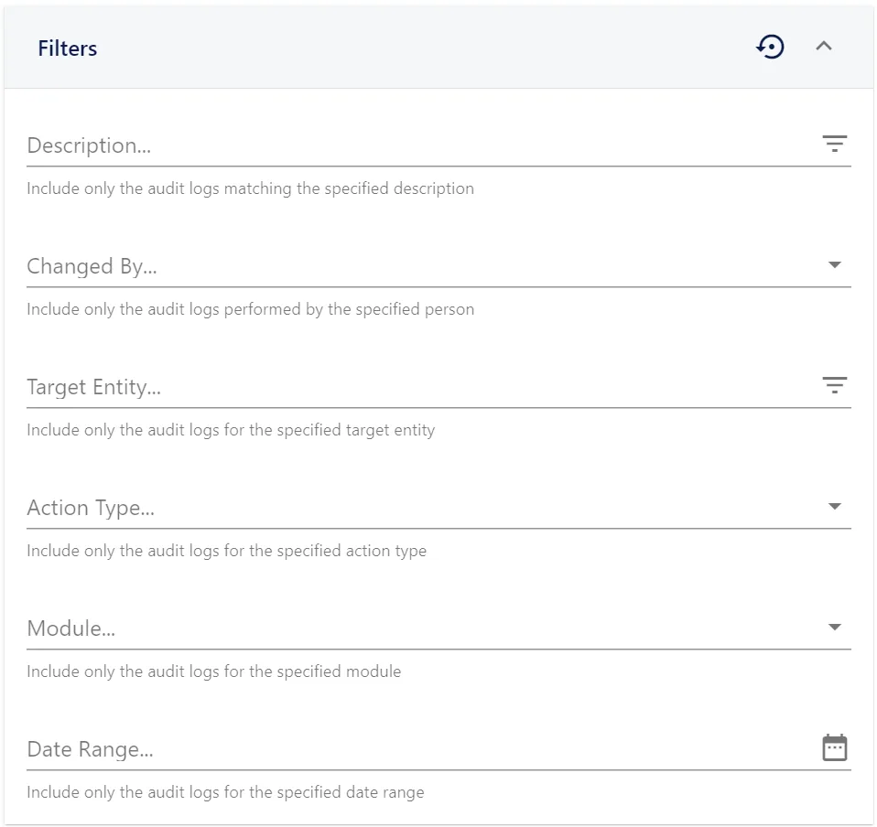Reset filters with the restore icon
Image resolution: width=877 pixels, height=827 pixels.
(770, 47)
